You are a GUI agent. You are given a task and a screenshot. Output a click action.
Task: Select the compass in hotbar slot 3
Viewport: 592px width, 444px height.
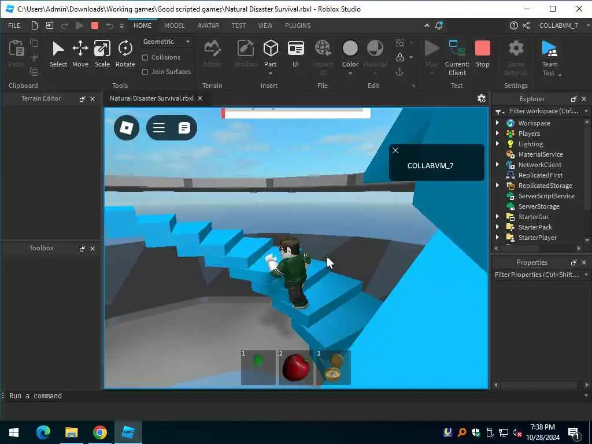333,367
